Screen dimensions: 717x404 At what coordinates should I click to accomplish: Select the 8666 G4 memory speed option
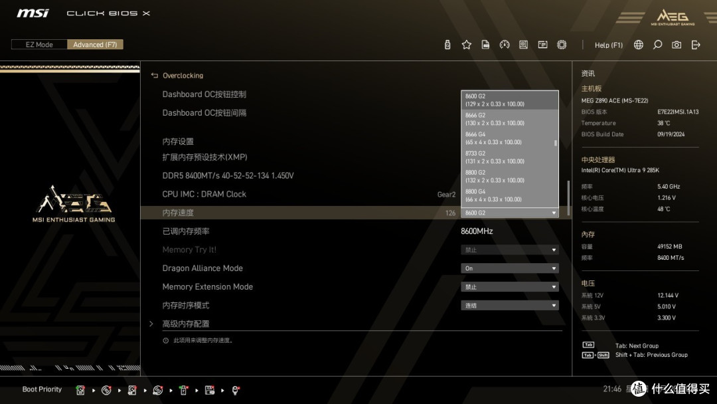coord(508,138)
